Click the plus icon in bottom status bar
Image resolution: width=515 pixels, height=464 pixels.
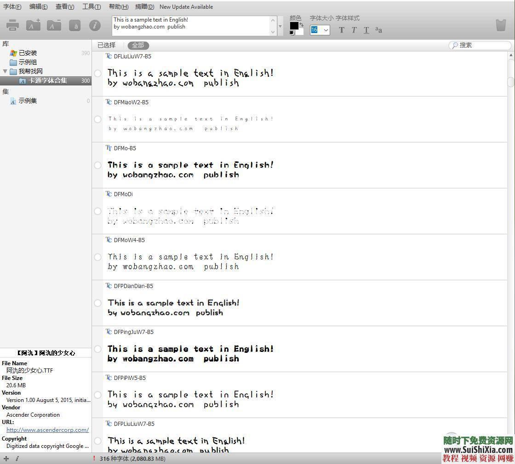point(6,458)
